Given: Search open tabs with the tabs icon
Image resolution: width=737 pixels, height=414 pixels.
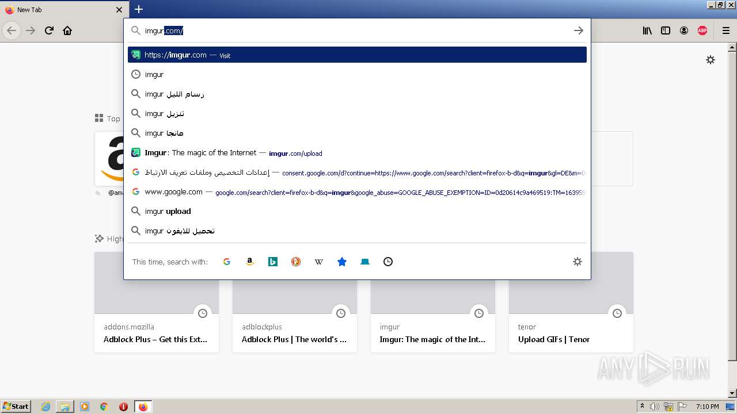Looking at the screenshot, I should pos(365,262).
